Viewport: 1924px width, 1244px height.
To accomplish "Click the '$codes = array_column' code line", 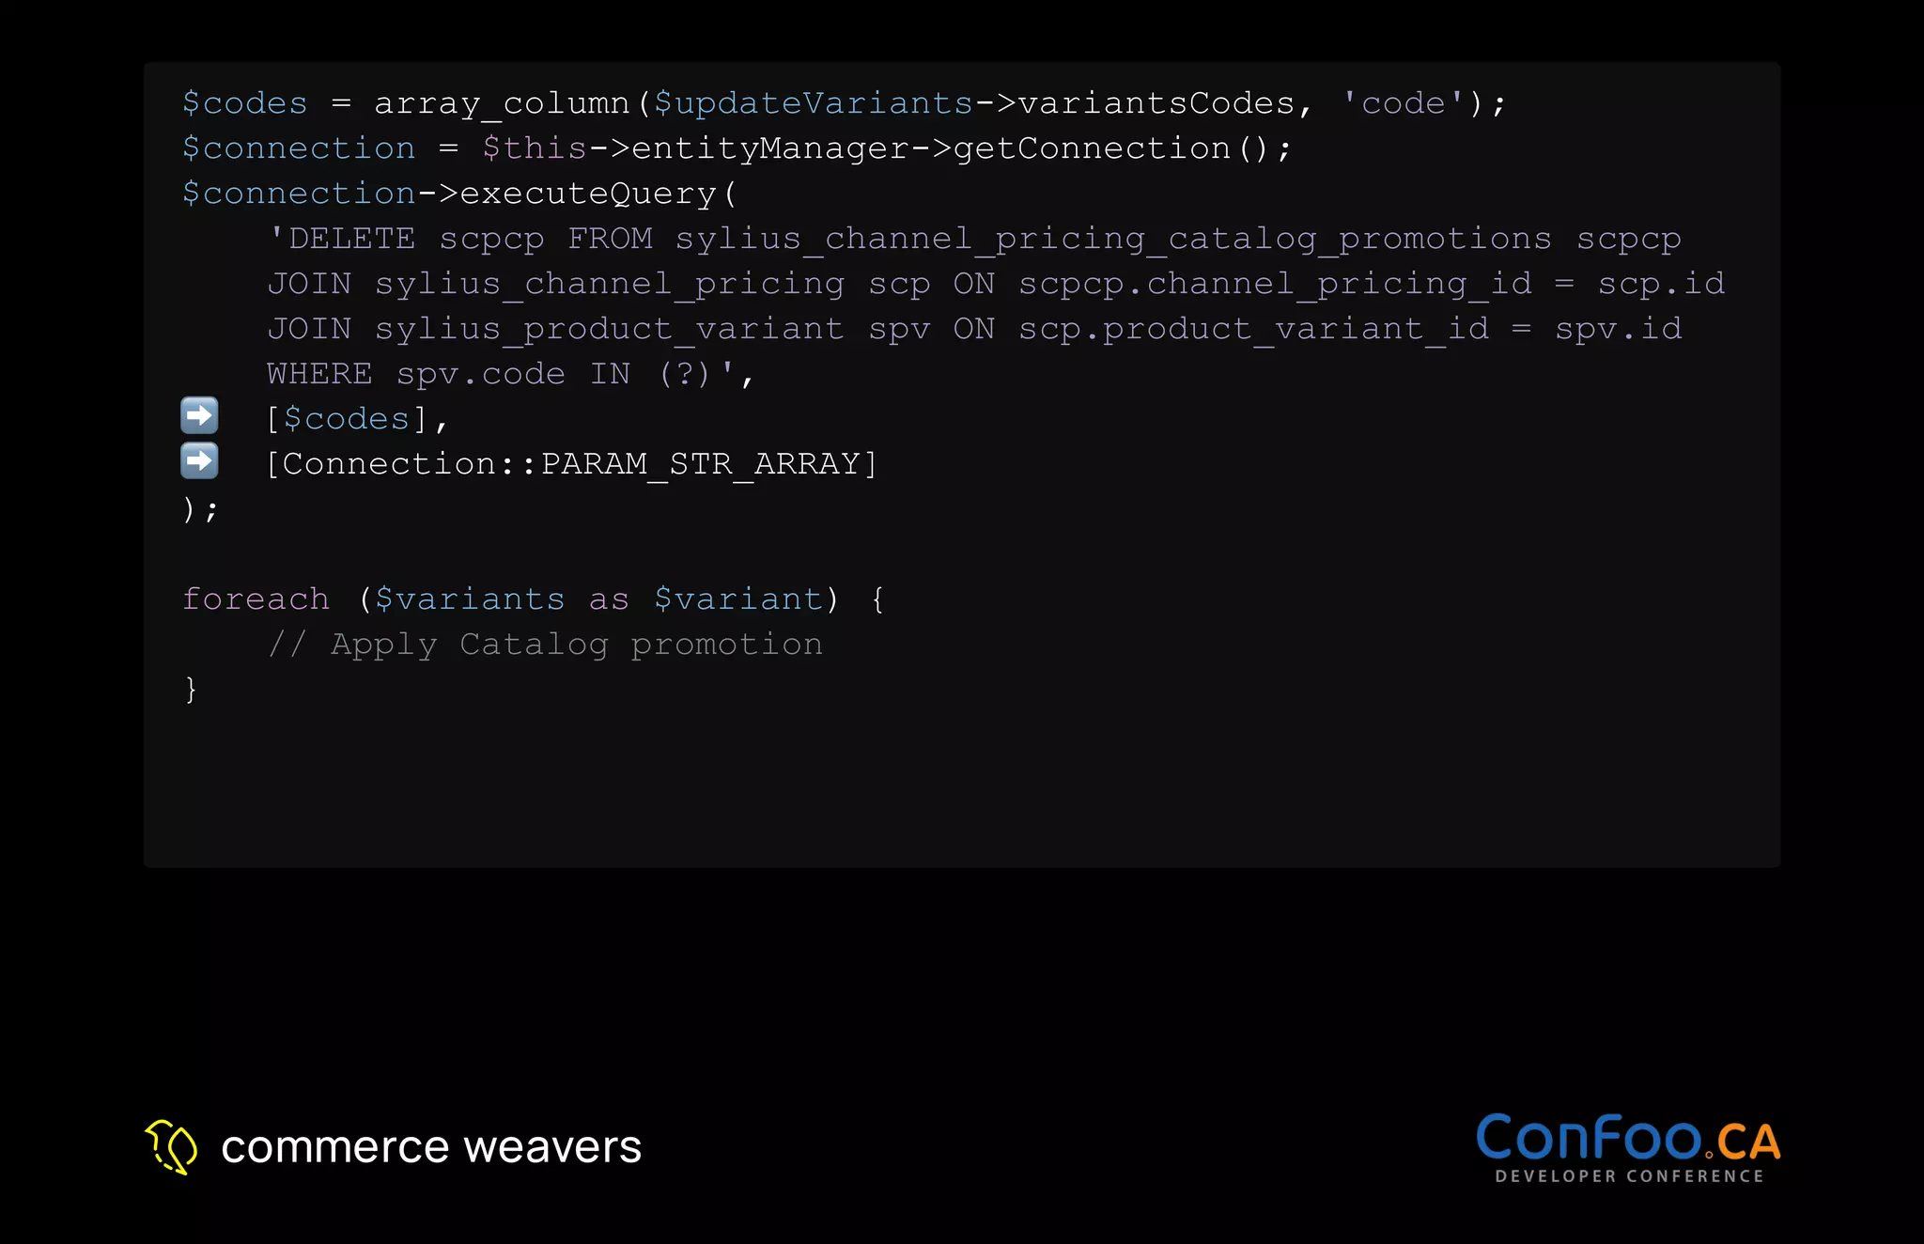I will (844, 103).
